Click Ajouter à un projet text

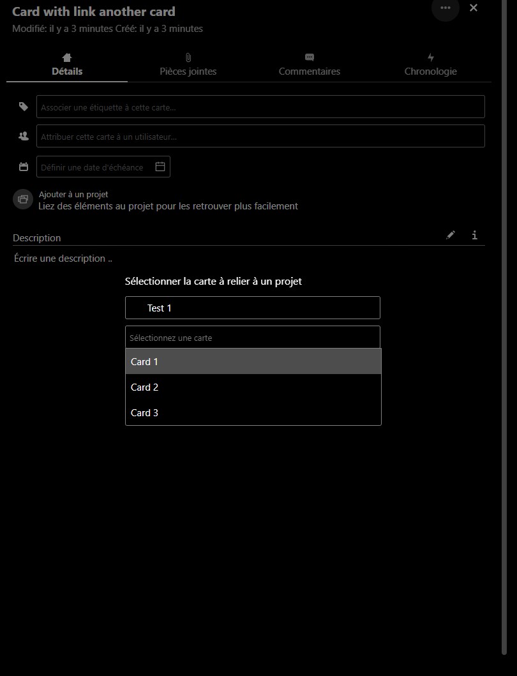73,195
